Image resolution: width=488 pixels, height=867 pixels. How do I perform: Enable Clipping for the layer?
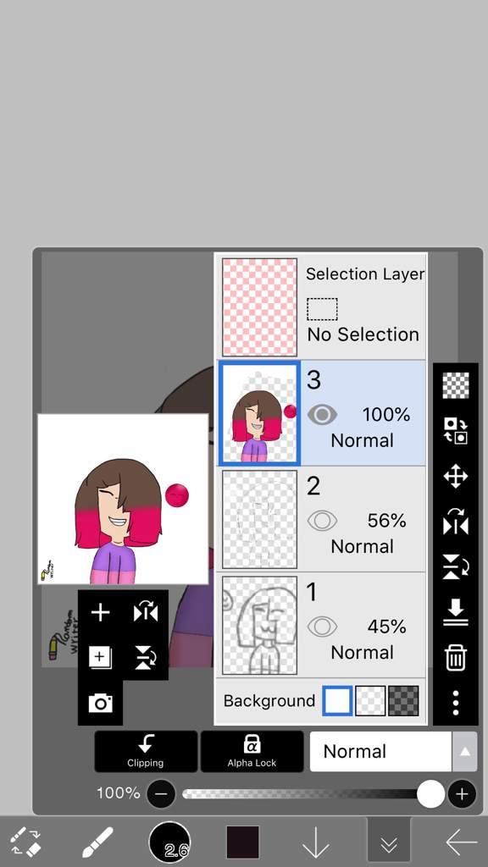pos(146,752)
